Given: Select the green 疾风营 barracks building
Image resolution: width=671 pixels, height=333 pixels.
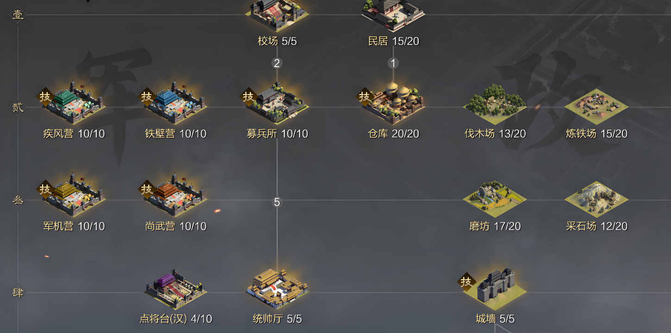Looking at the screenshot, I should 74,104.
